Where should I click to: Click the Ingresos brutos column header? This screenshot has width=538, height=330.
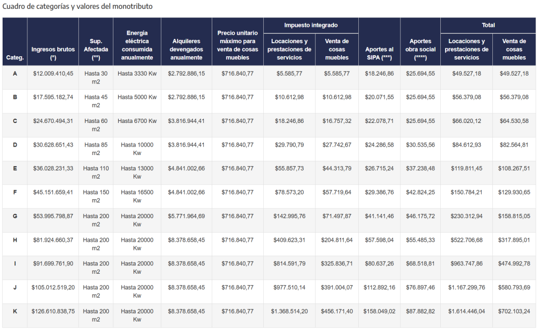[x=53, y=42]
